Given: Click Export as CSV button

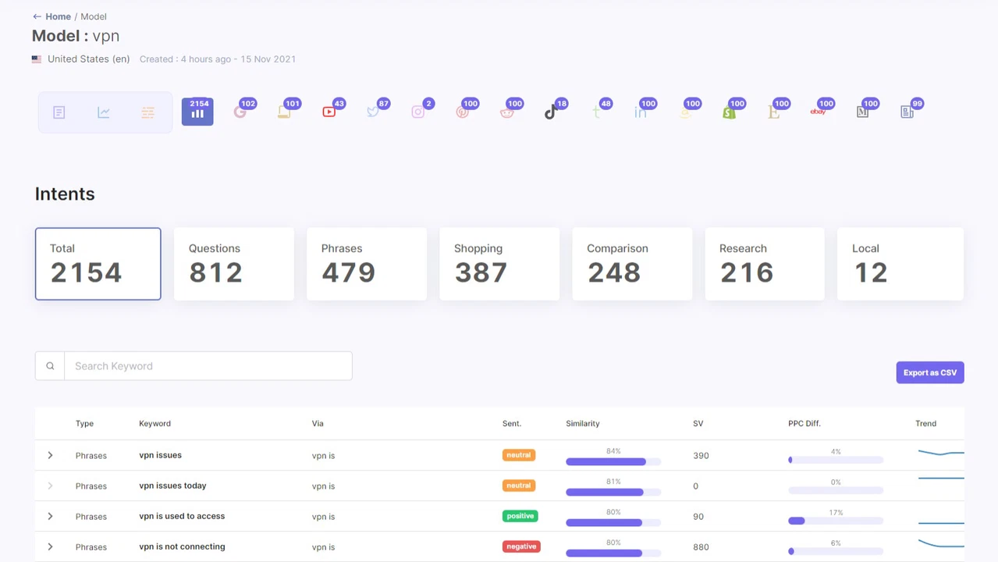Looking at the screenshot, I should (930, 372).
